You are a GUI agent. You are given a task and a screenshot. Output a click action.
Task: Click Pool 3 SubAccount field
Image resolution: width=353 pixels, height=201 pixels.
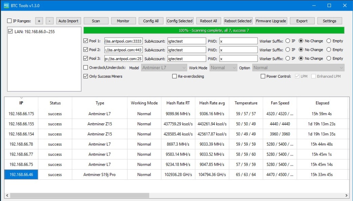coord(186,58)
